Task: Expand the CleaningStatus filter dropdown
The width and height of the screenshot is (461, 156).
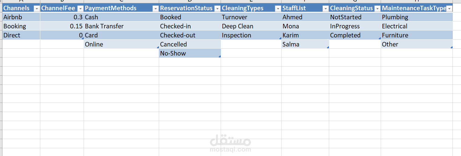Action: [x=377, y=9]
